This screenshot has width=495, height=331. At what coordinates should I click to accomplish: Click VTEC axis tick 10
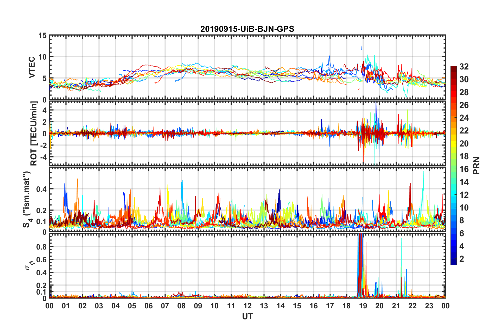pos(42,57)
